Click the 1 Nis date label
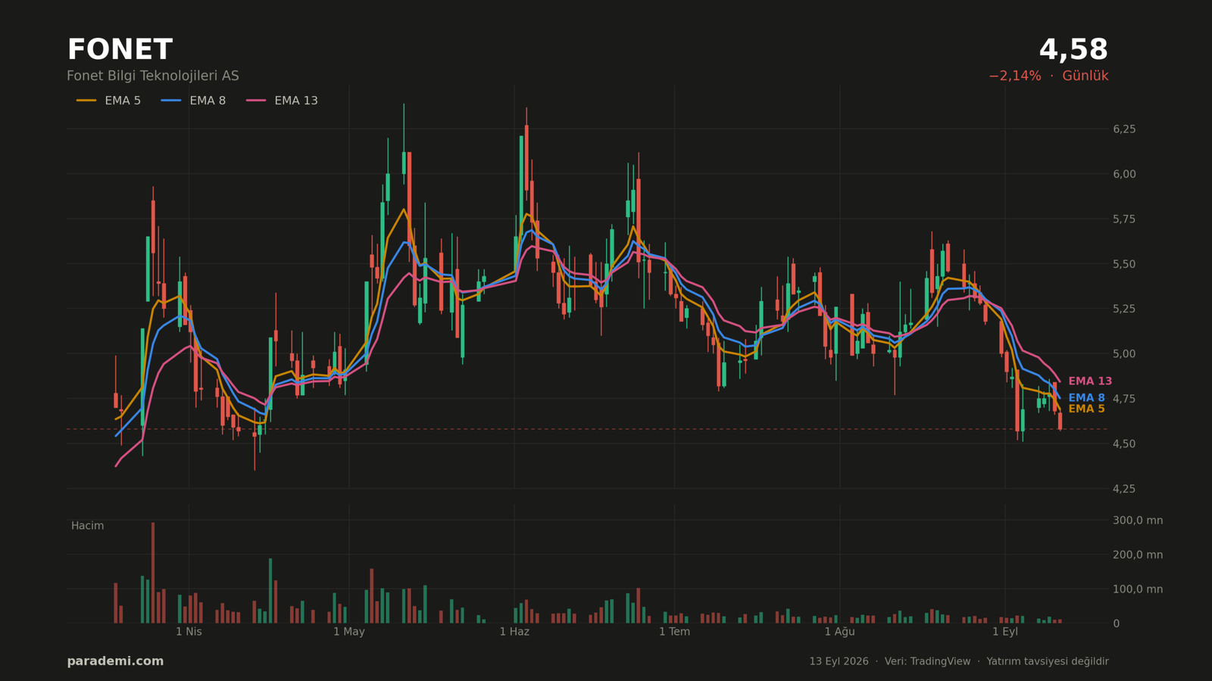The height and width of the screenshot is (681, 1212). (189, 632)
